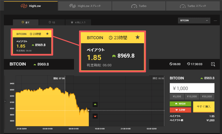
Task: Choose the ¥10,000 preset amount
Action: (192, 96)
